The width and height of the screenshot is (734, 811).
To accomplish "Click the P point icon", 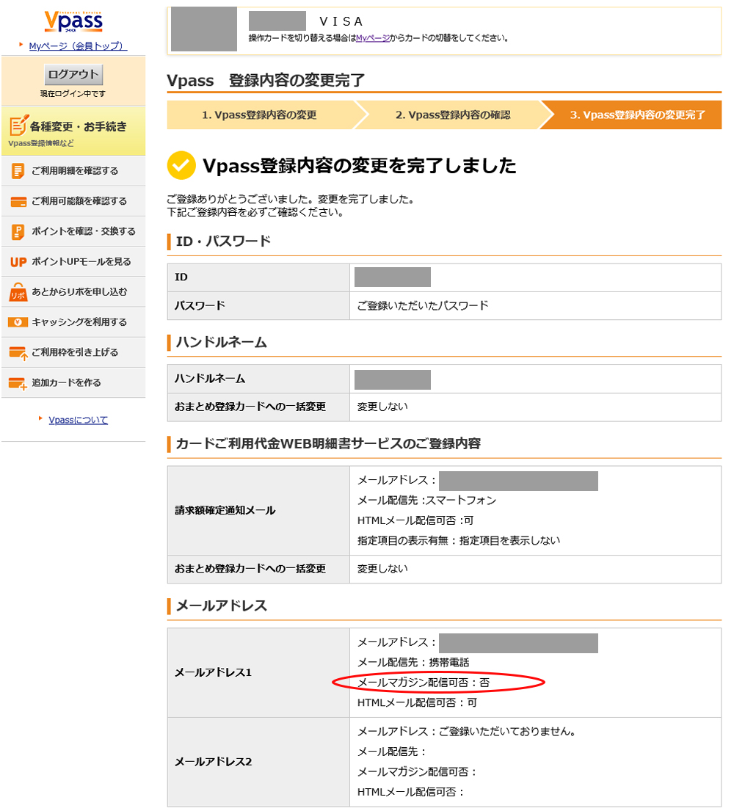I will point(18,232).
